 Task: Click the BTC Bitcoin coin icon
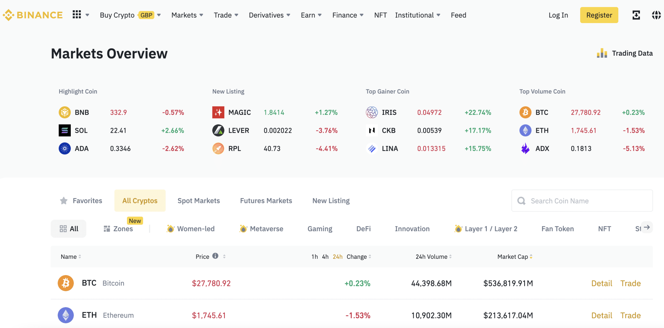66,283
